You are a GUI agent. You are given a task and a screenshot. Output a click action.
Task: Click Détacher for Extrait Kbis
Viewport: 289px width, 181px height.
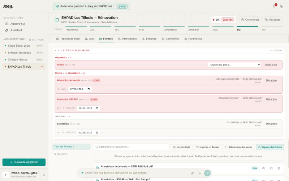pyautogui.click(x=272, y=124)
